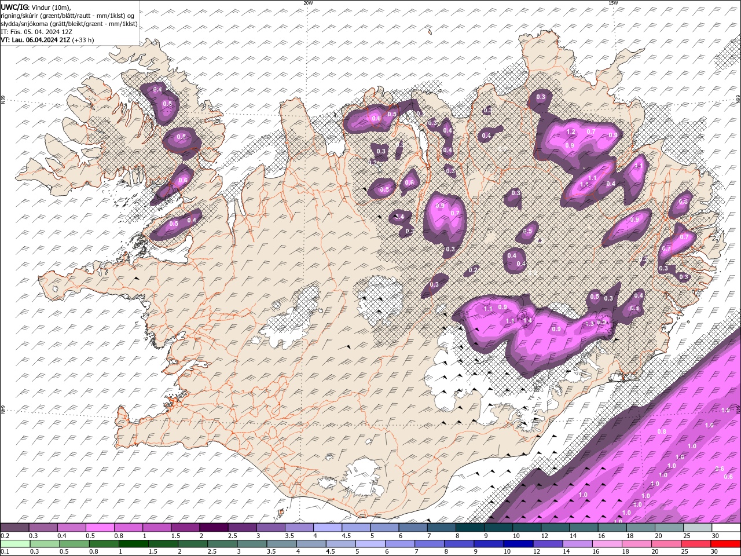Click the '30' label under the upper legend row
This screenshot has width=741, height=556.
pos(714,536)
